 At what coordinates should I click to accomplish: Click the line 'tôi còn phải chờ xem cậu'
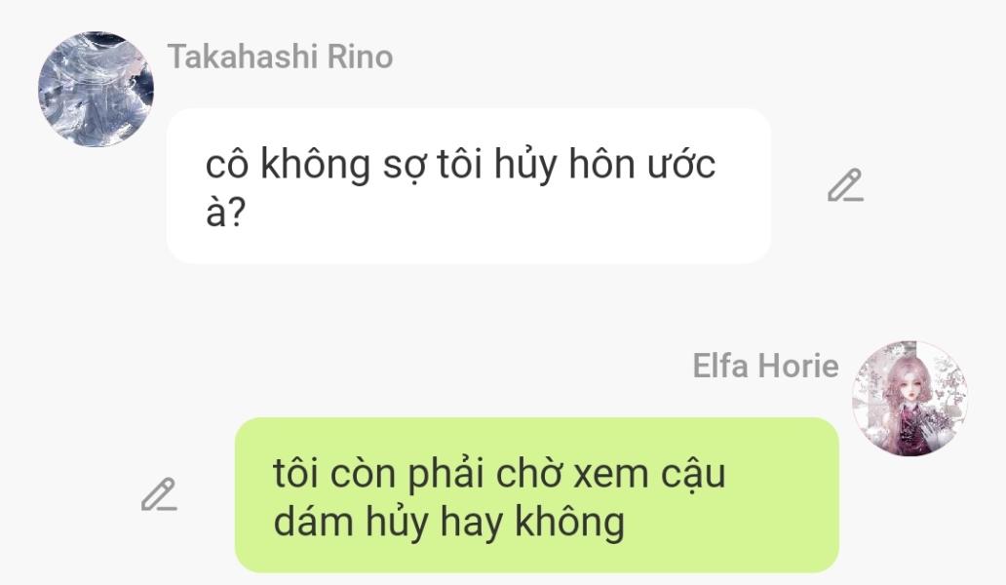[499, 474]
